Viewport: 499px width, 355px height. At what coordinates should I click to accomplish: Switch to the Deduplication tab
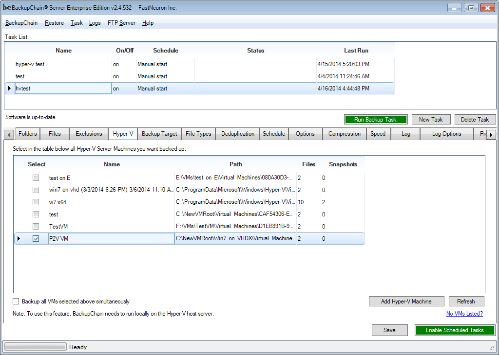click(x=238, y=134)
